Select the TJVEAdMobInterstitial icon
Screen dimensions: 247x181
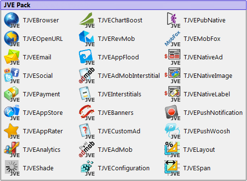pos(87,75)
